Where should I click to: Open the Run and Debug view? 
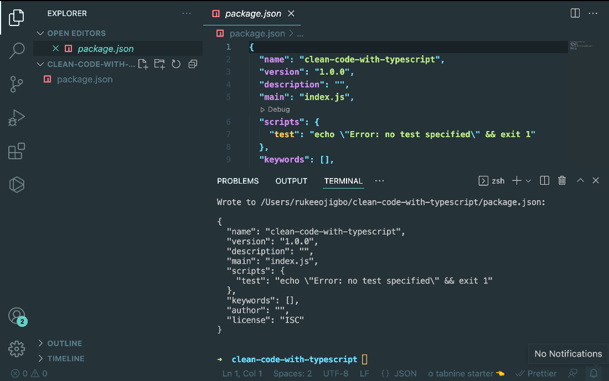[17, 118]
